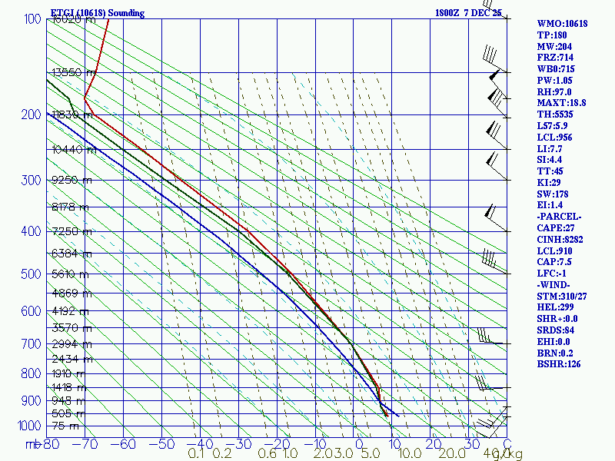Viewport: 615px width, 461px height.
Task: Click the 1418 m height label
Action: point(69,387)
